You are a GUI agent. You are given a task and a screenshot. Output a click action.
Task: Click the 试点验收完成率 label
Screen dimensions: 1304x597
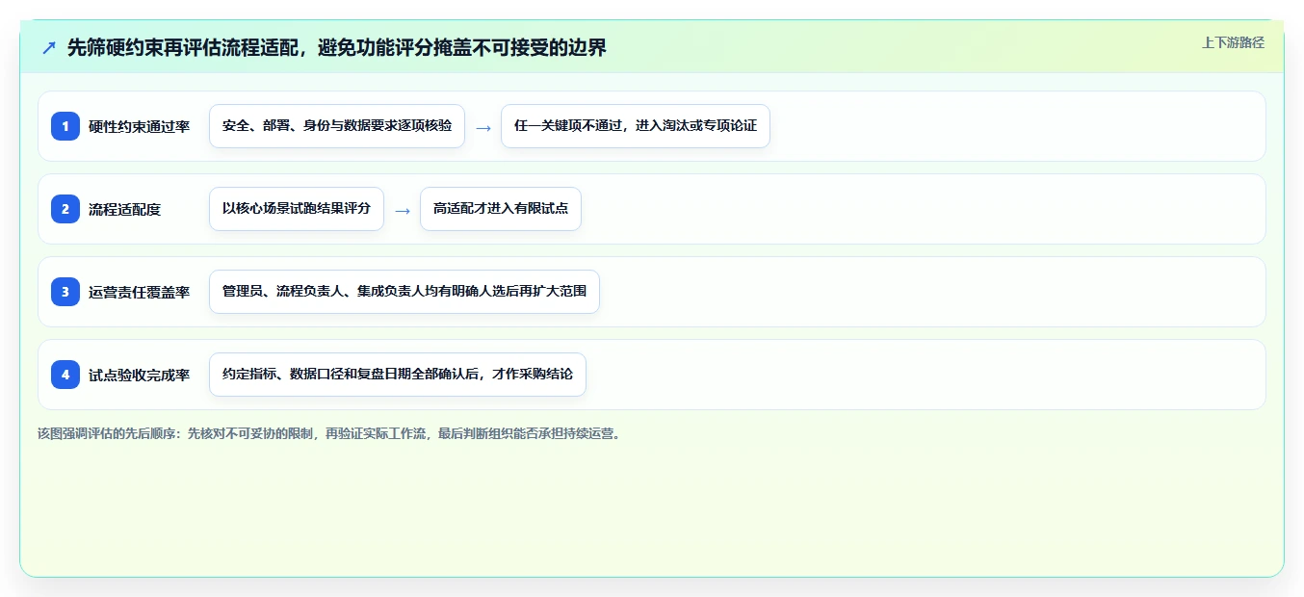140,375
